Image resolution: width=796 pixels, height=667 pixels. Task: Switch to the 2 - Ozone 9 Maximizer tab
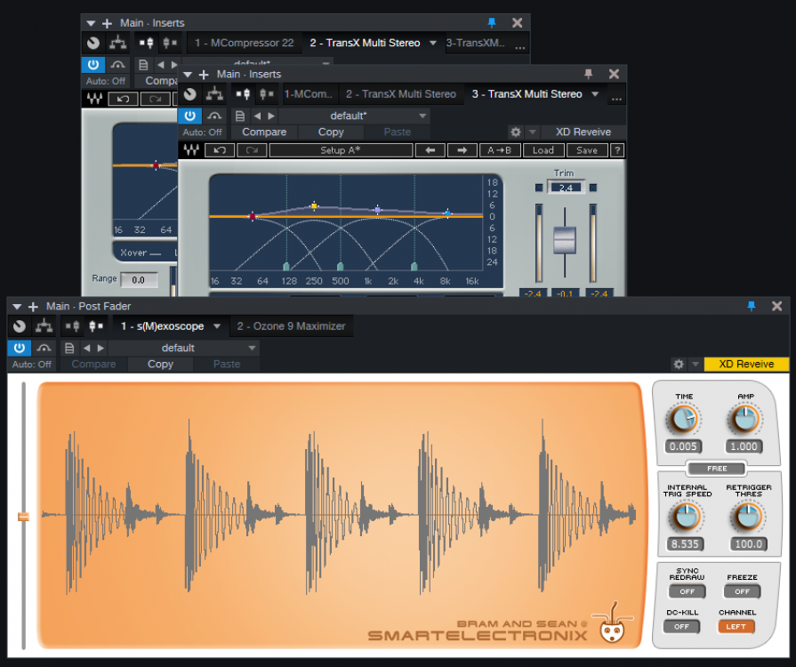[292, 326]
